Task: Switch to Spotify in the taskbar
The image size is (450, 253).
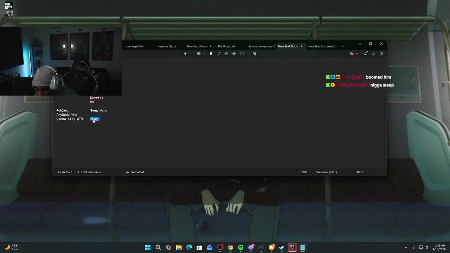Action: pos(240,247)
